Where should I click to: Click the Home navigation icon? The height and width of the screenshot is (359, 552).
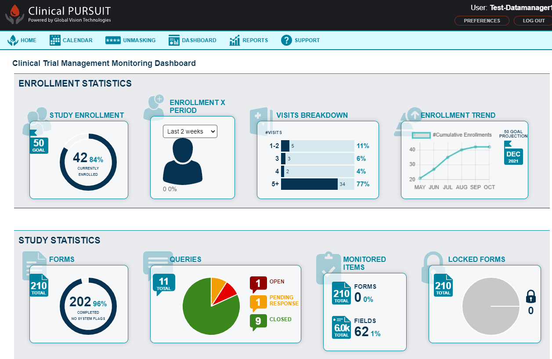click(x=13, y=40)
